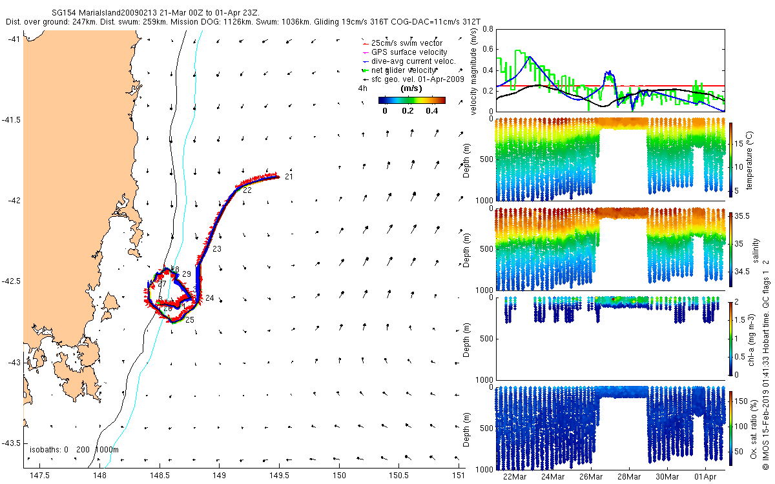
Task: Click the 'Depth (m)' label of the temperature panel
Action: (x=466, y=159)
